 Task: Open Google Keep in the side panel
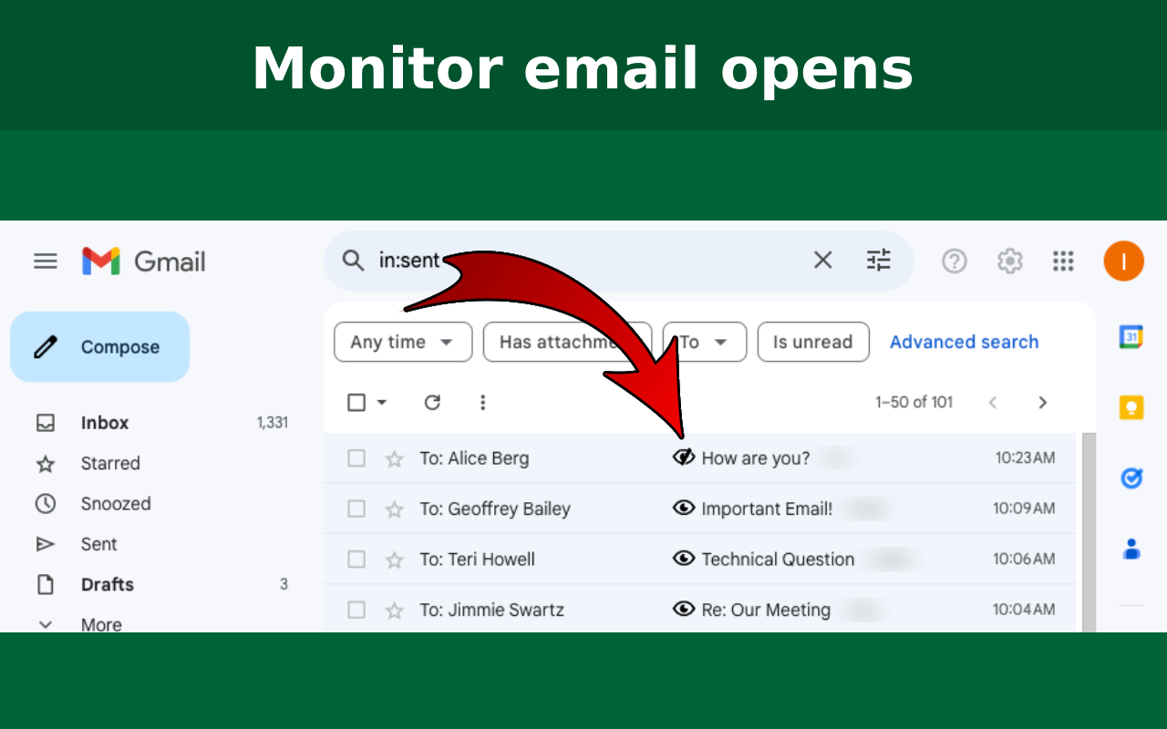point(1131,407)
